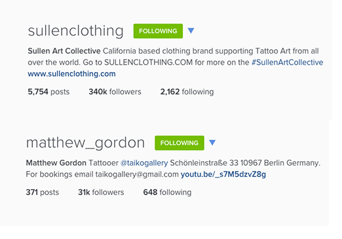Open the @taikogallery mention link
The width and height of the screenshot is (342, 239).
(x=144, y=163)
